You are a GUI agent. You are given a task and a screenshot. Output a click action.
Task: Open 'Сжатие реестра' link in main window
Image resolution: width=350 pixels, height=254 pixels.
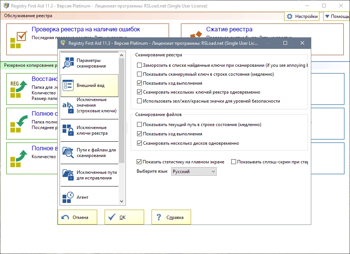coord(229,29)
